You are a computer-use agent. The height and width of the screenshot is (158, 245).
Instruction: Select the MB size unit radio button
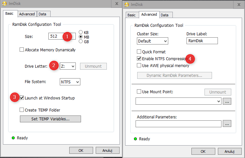click(81, 37)
